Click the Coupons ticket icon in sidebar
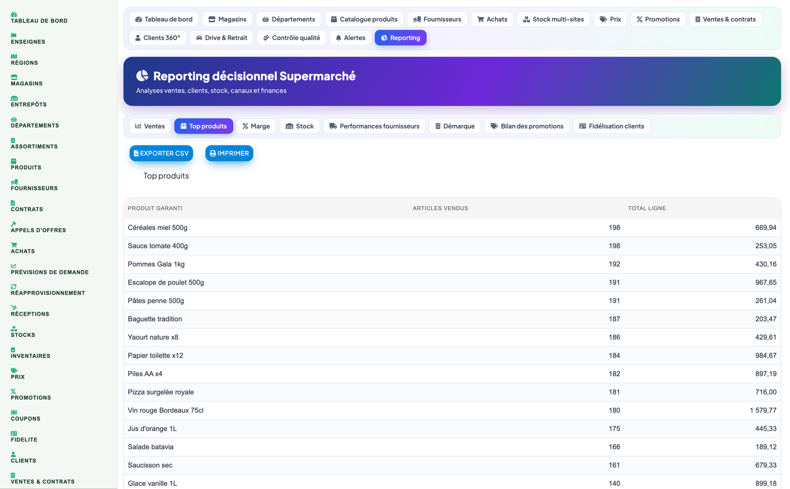 click(14, 412)
